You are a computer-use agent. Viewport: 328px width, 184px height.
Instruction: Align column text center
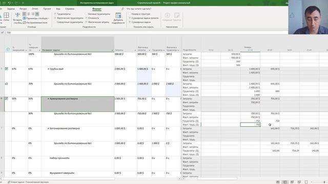pyautogui.click(x=29, y=14)
